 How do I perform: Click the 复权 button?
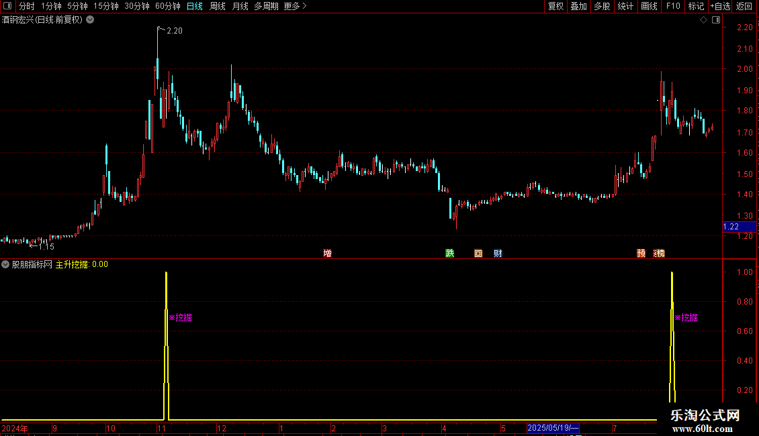(555, 6)
